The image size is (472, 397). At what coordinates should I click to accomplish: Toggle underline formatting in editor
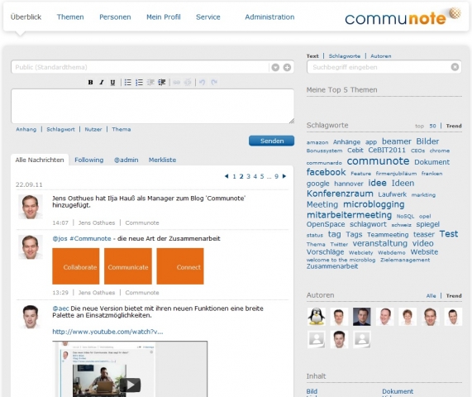point(112,82)
